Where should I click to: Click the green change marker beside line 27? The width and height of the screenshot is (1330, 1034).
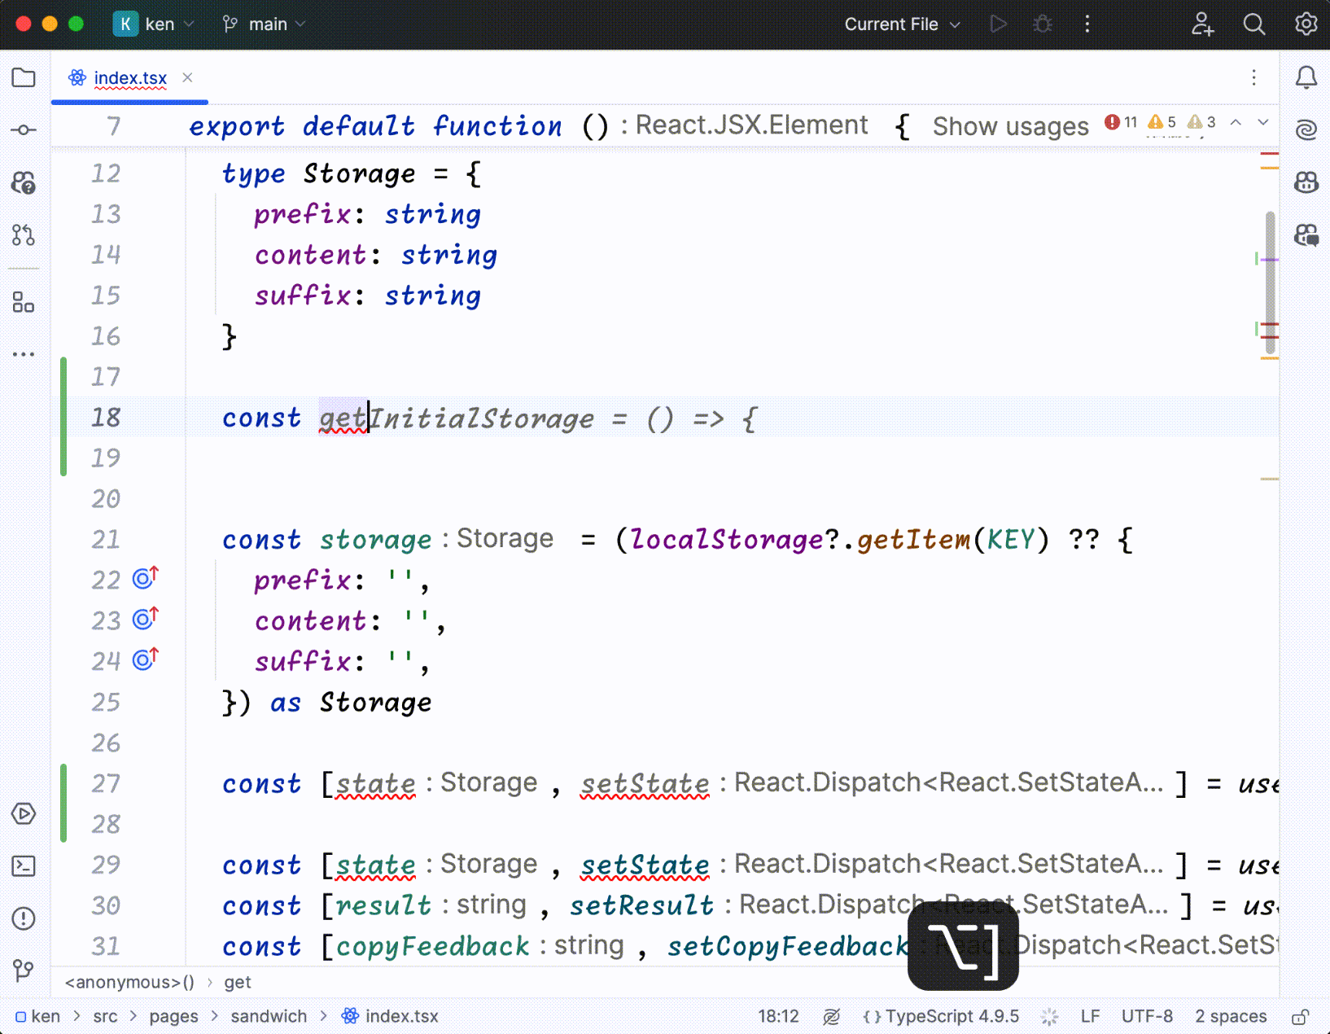(63, 803)
